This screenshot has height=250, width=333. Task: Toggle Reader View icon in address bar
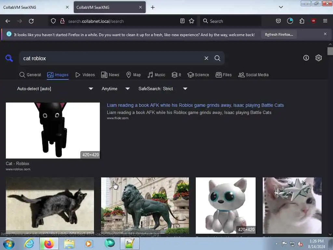(182, 21)
